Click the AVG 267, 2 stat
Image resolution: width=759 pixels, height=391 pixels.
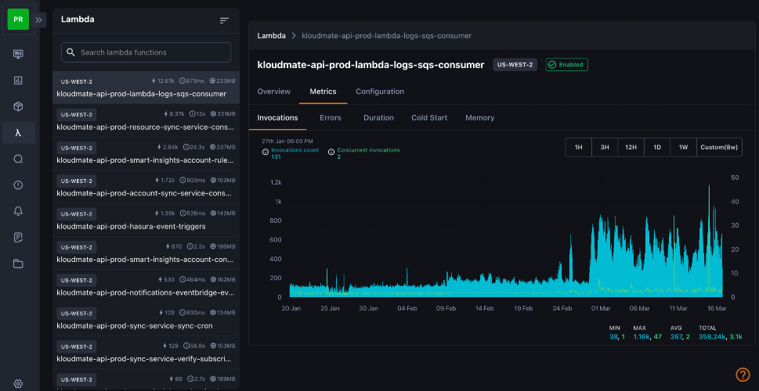pos(681,332)
